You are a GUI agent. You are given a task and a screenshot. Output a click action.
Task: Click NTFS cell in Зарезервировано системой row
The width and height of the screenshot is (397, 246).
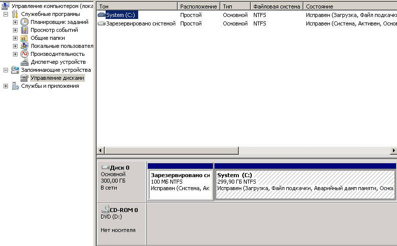(259, 23)
